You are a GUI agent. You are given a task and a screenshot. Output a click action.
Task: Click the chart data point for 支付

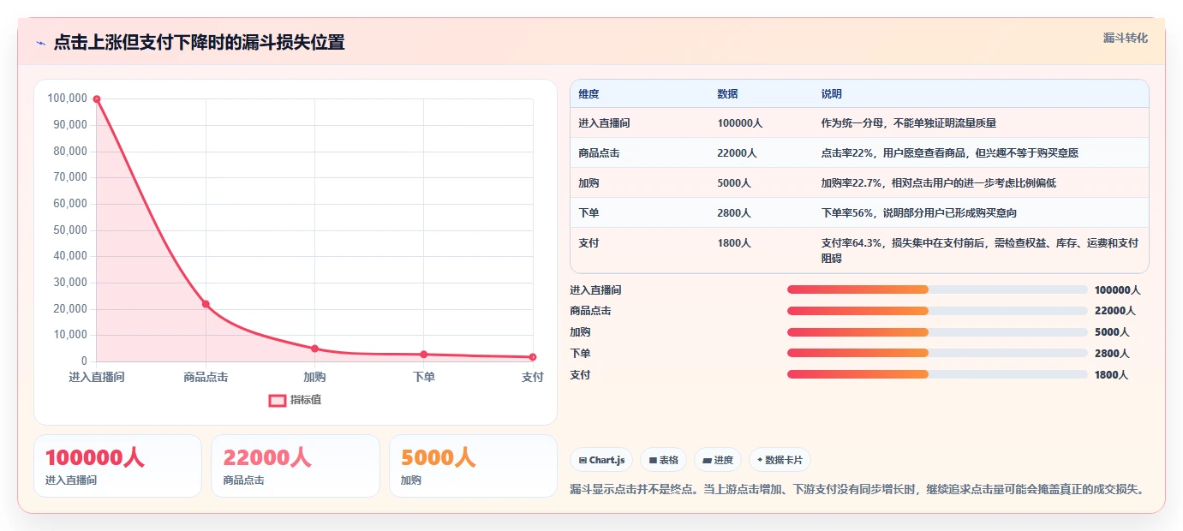pos(533,357)
